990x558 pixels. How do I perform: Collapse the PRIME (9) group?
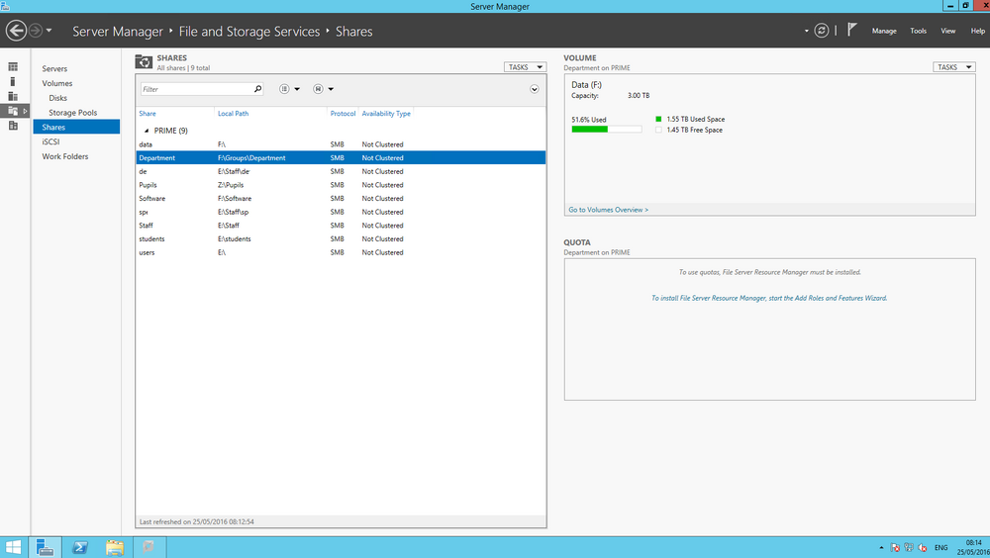pyautogui.click(x=147, y=131)
